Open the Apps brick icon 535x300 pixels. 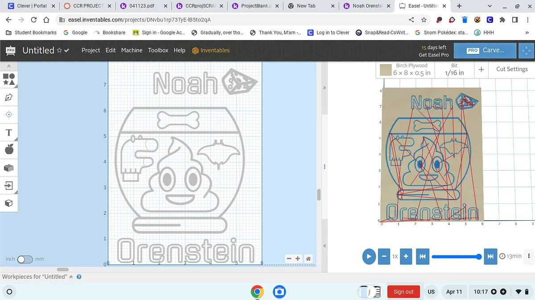[9, 168]
